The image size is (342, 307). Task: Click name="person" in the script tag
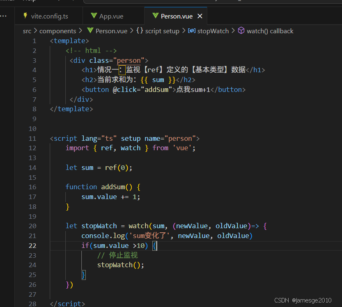[x=170, y=138]
